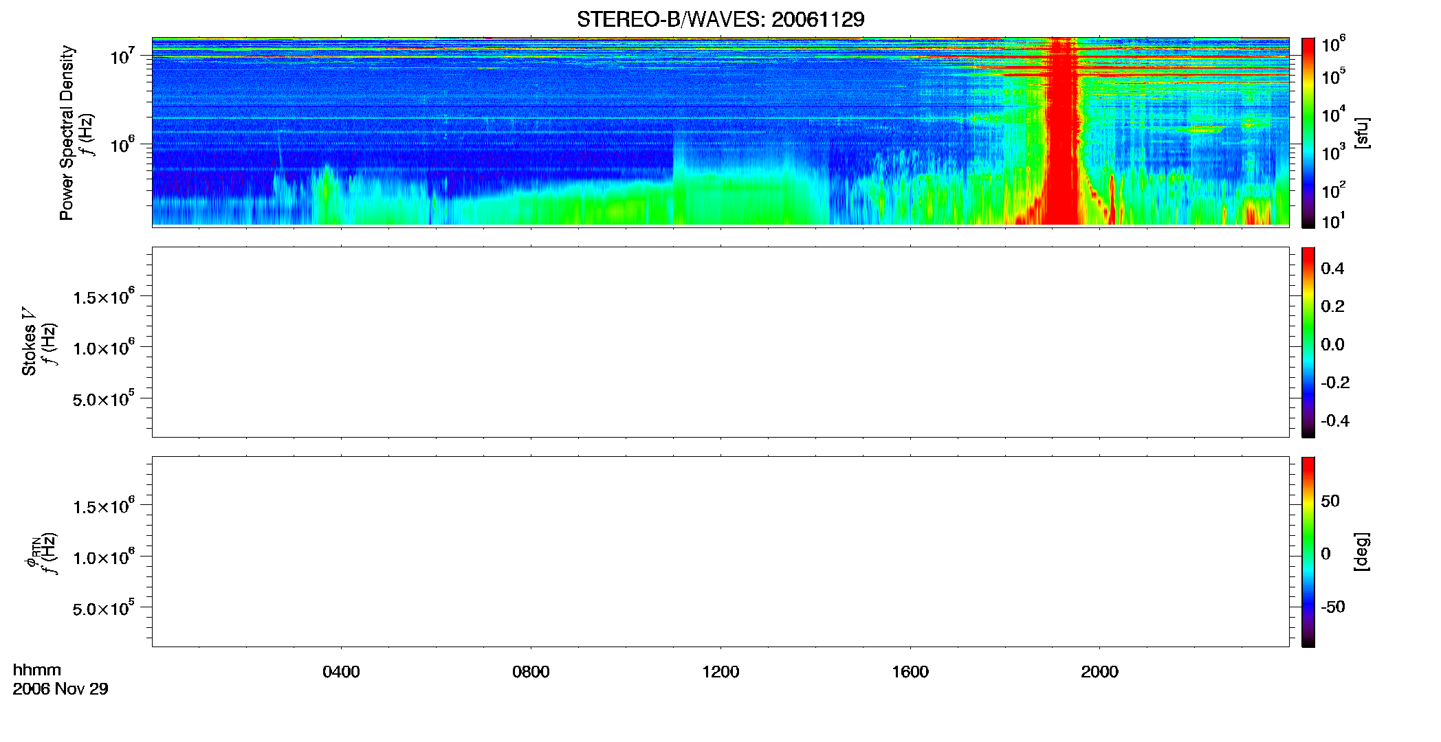Click the 1200 time tick label

[720, 672]
